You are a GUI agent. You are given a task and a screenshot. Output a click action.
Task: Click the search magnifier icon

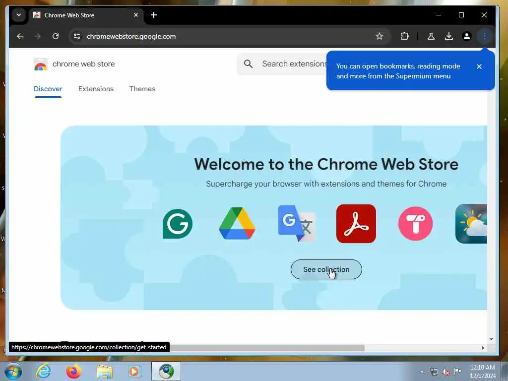tap(248, 64)
